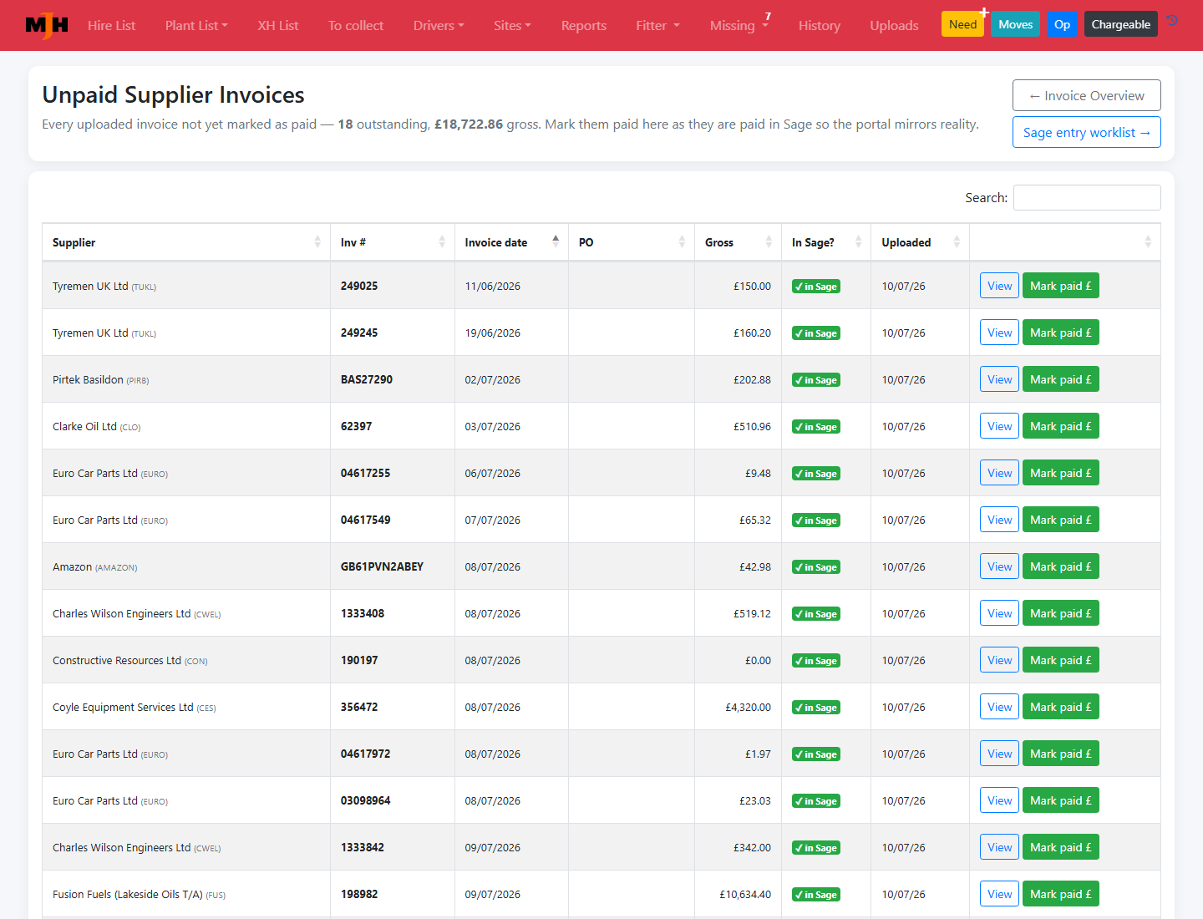Viewport: 1203px width, 919px height.
Task: Click the Moves button
Action: click(x=1016, y=24)
